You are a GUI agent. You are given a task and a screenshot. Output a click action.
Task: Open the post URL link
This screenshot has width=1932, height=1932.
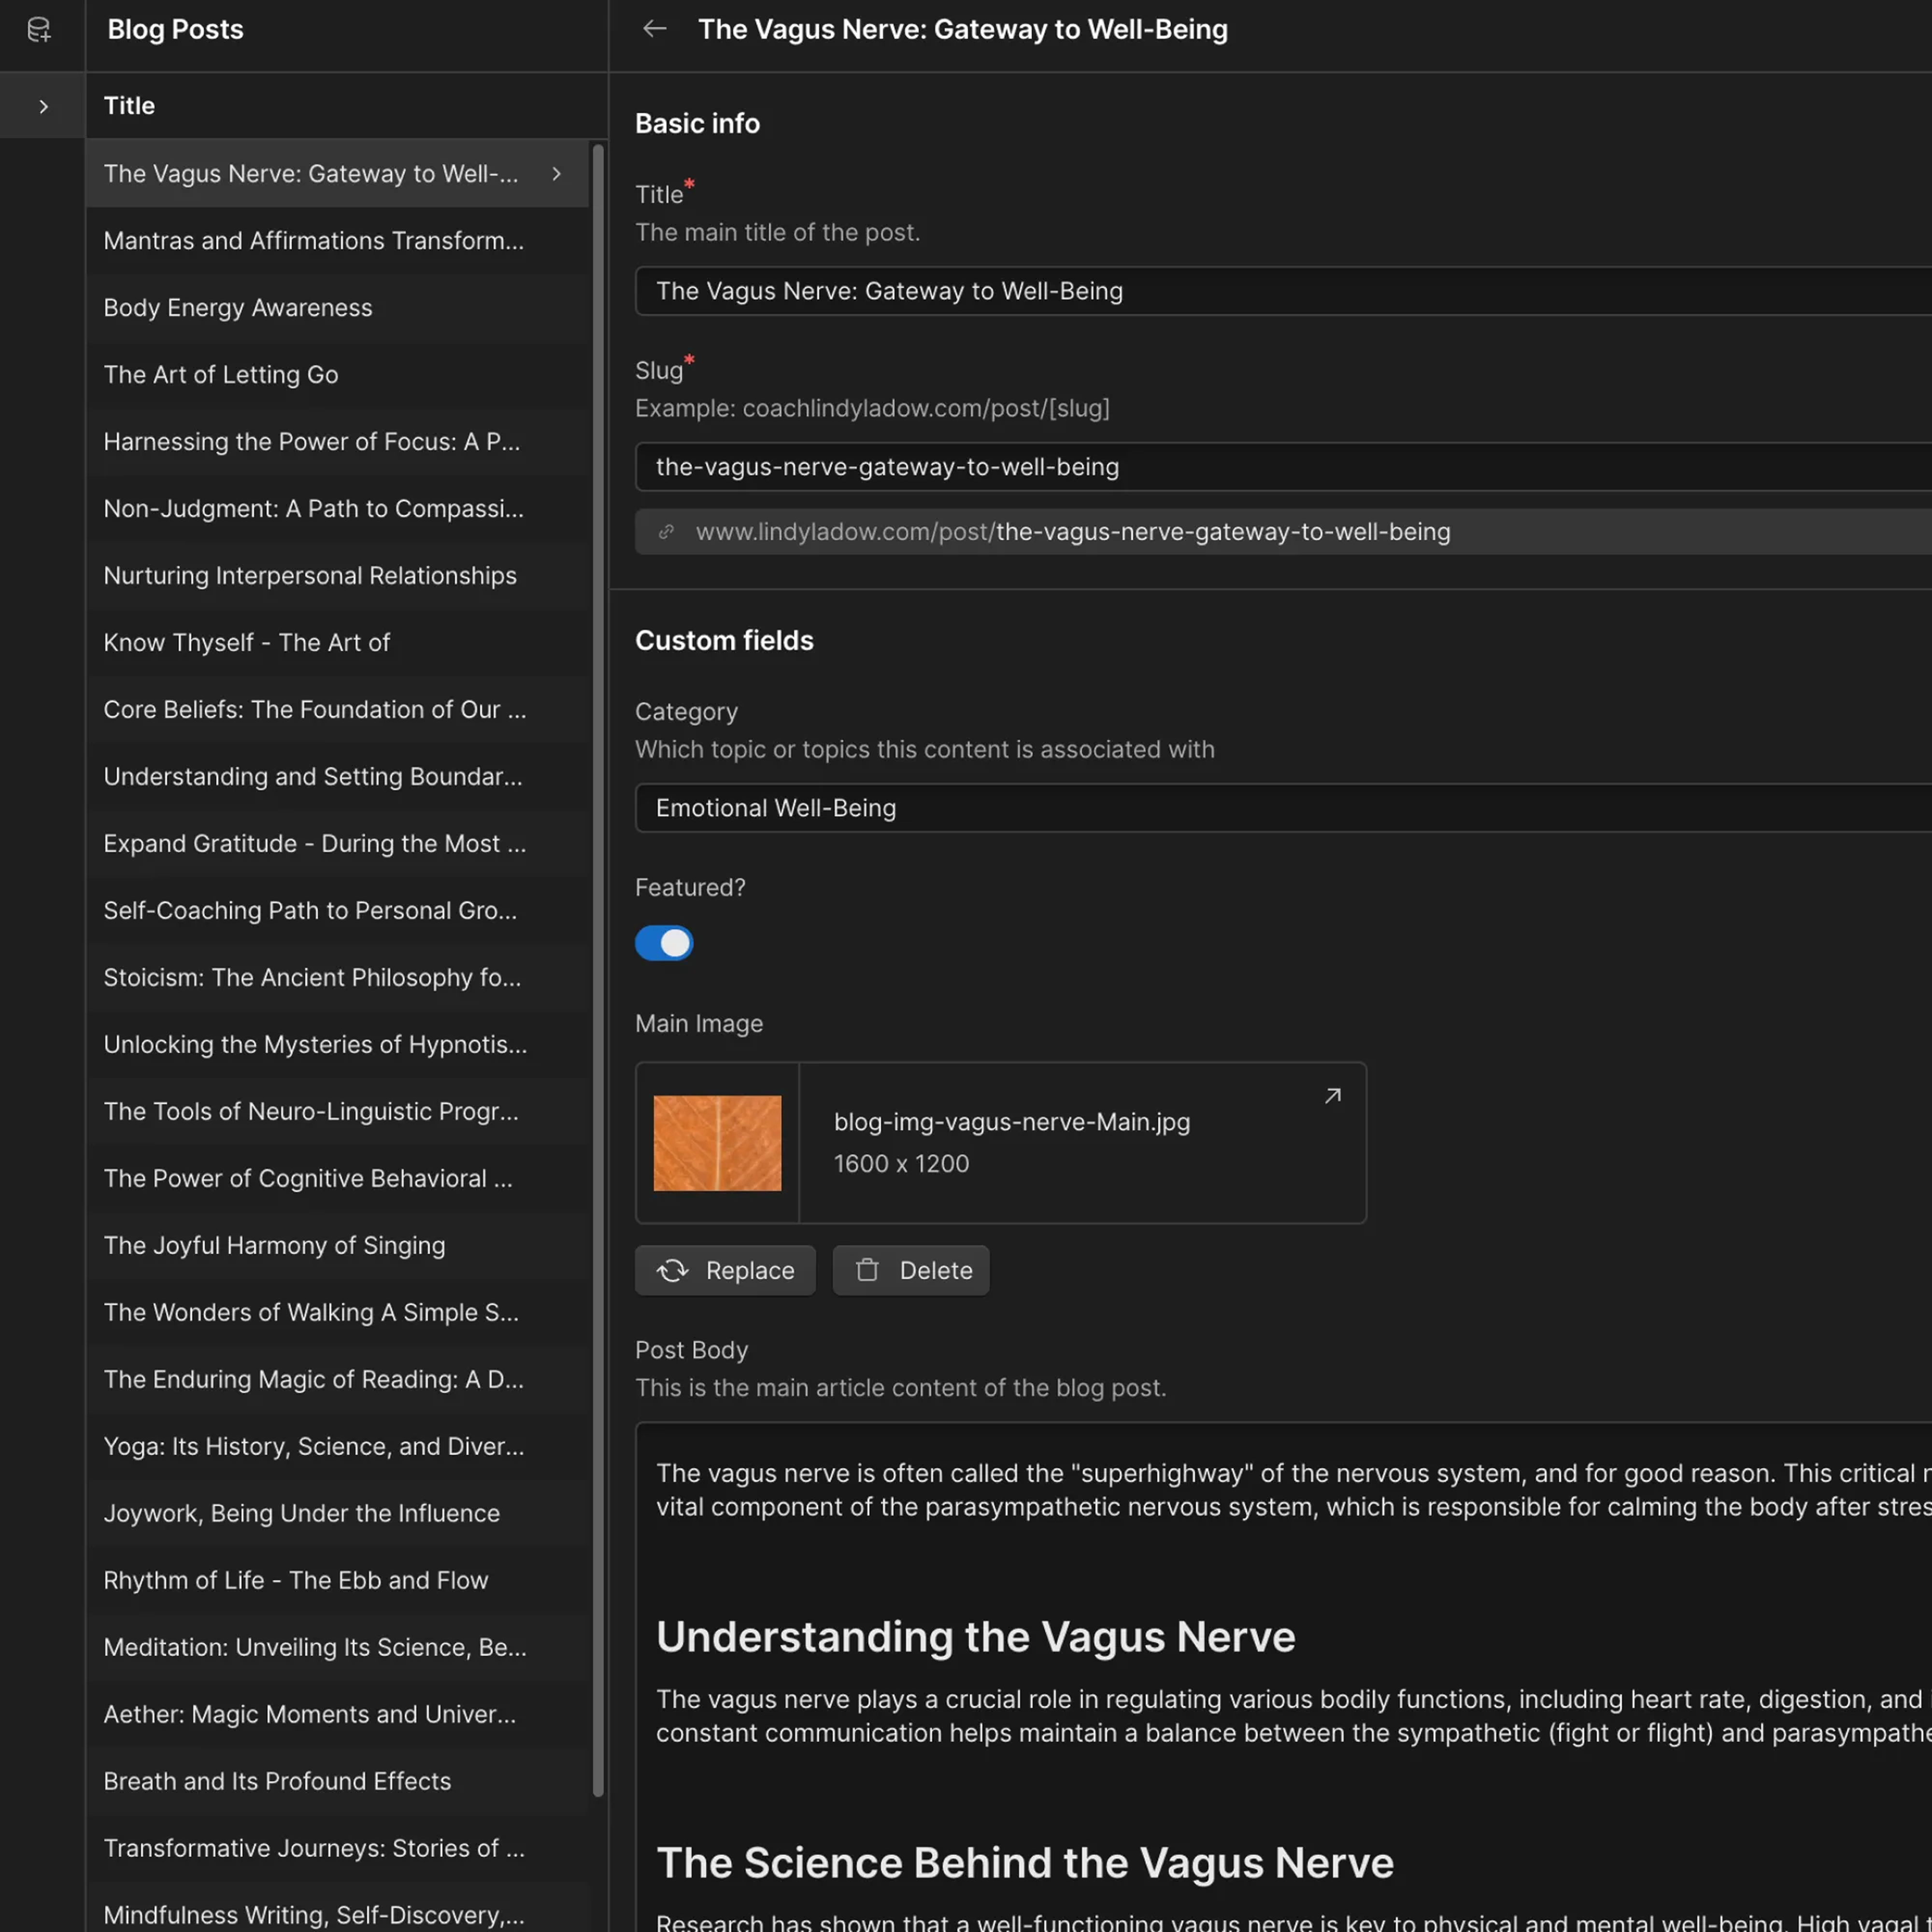click(1073, 532)
